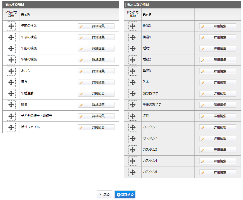Edit details of 午後のおやつ
This screenshot has width=243, height=200.
(x=218, y=105)
